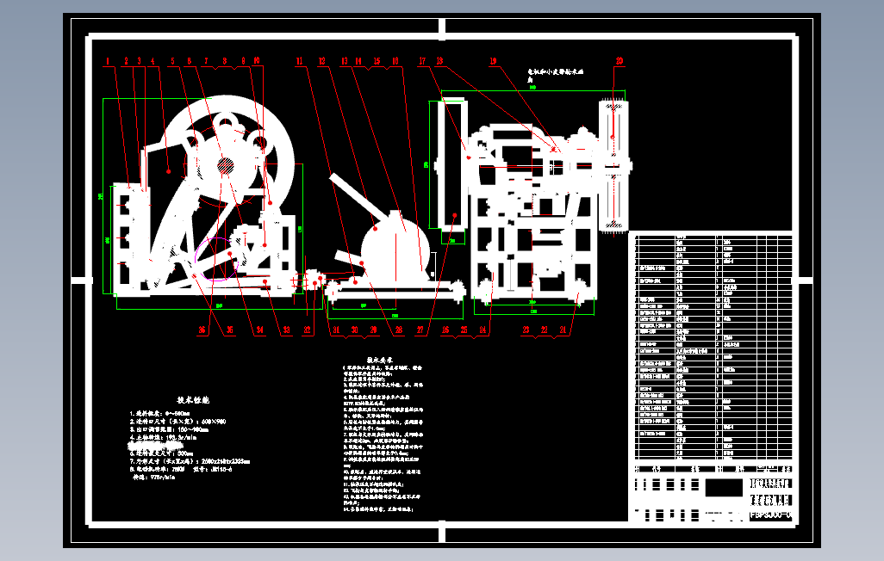The image size is (884, 561).
Task: Click the hatched eccentric shaft center in the flywheel
Action: tap(226, 165)
